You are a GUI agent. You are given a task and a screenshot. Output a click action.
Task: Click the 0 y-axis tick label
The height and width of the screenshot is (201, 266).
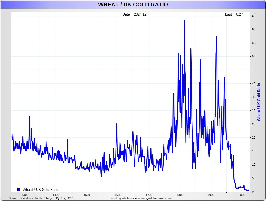(253, 192)
